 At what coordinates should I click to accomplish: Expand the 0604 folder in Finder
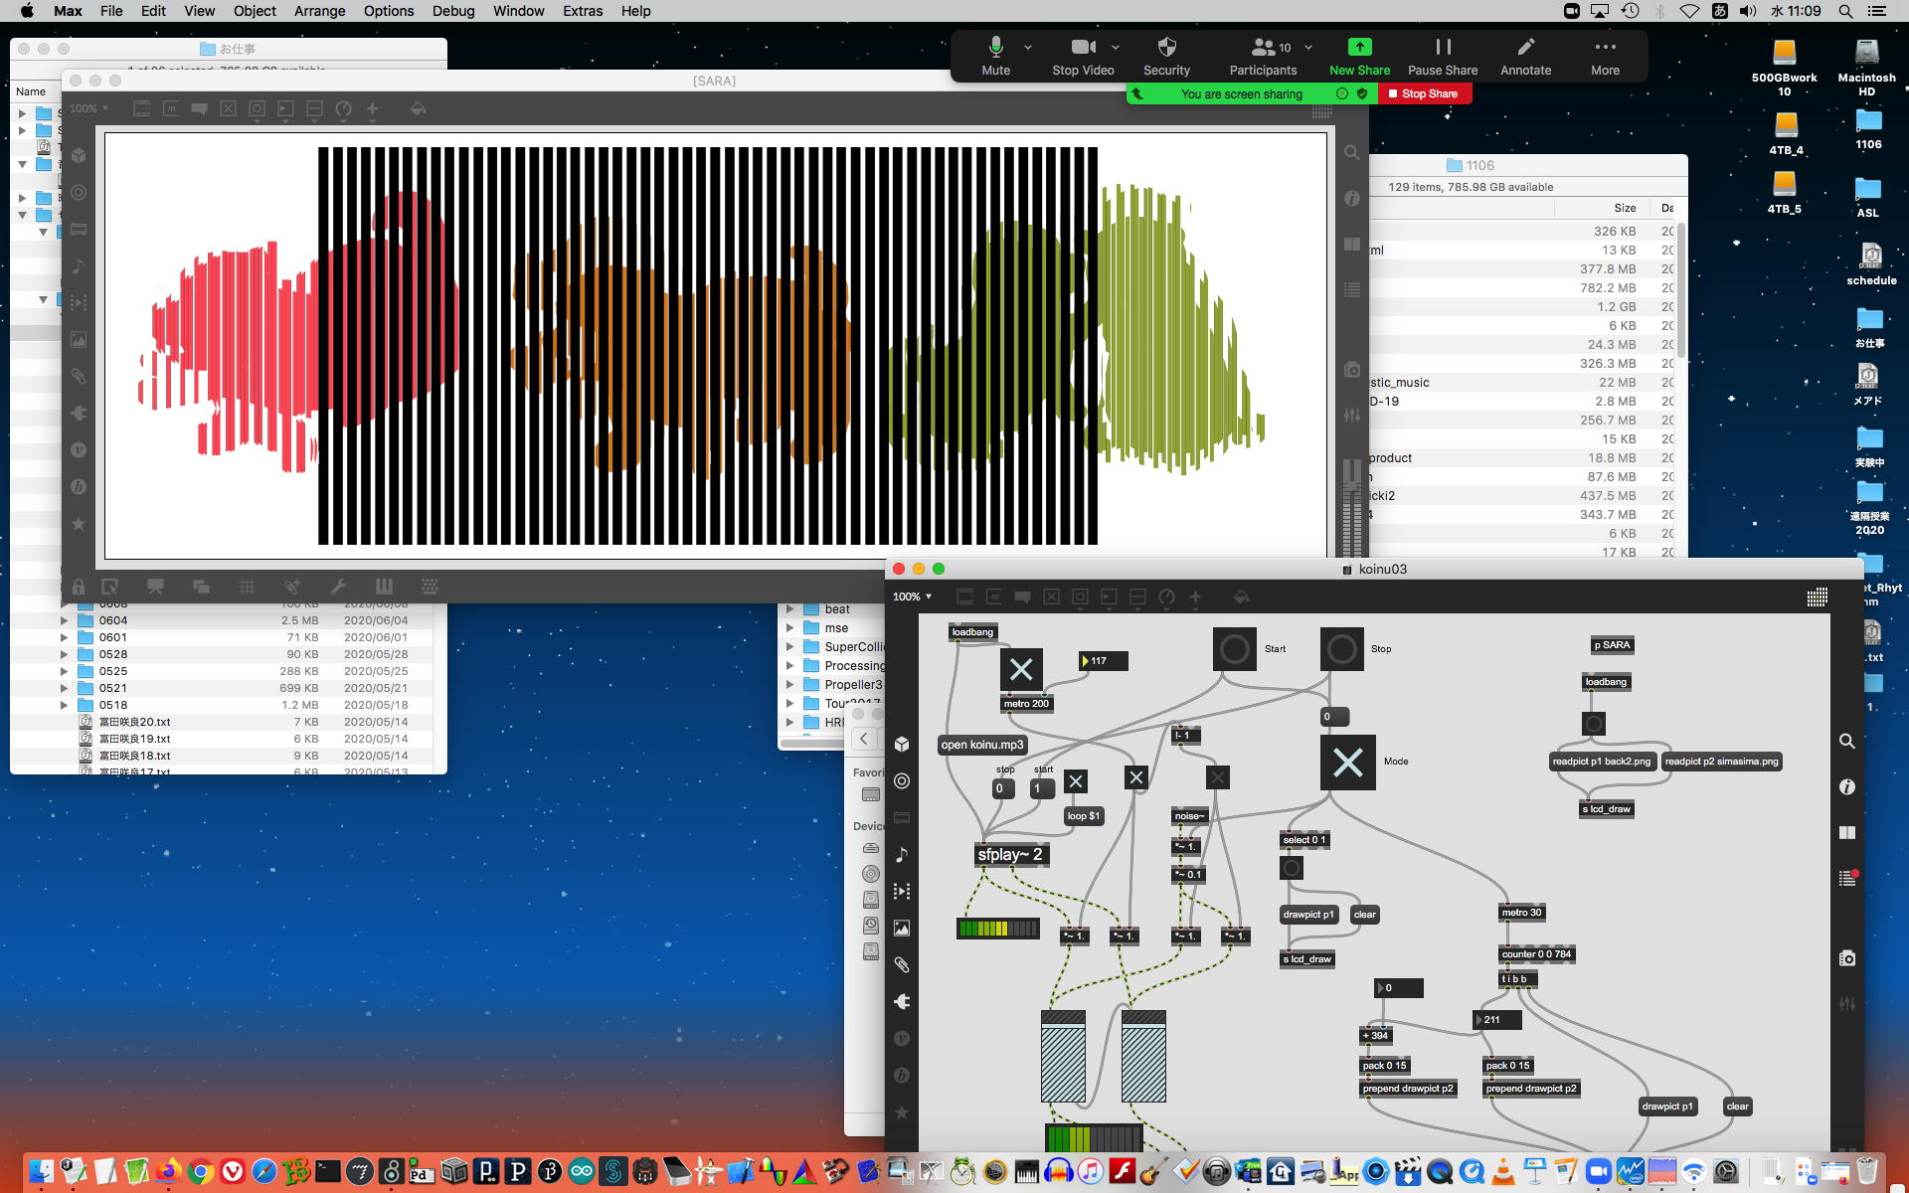[65, 620]
